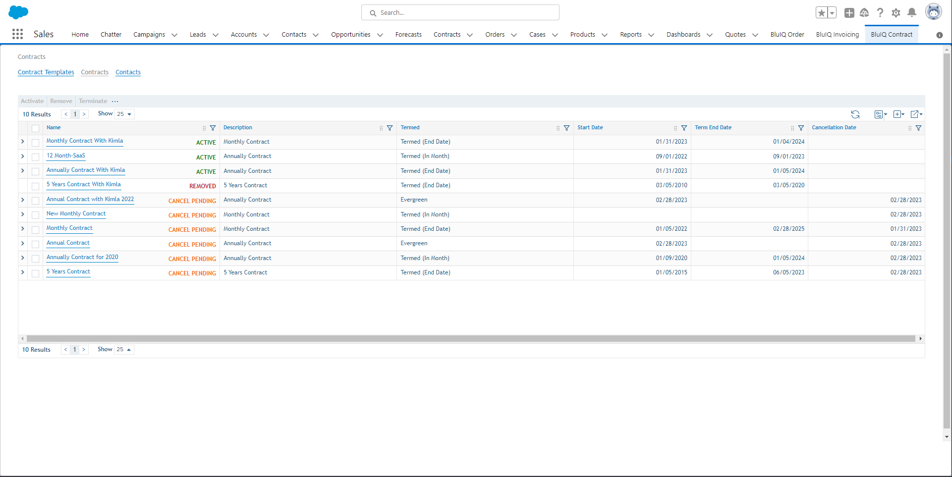Select the 5 Years Contract With Kimla checkbox

(35, 186)
